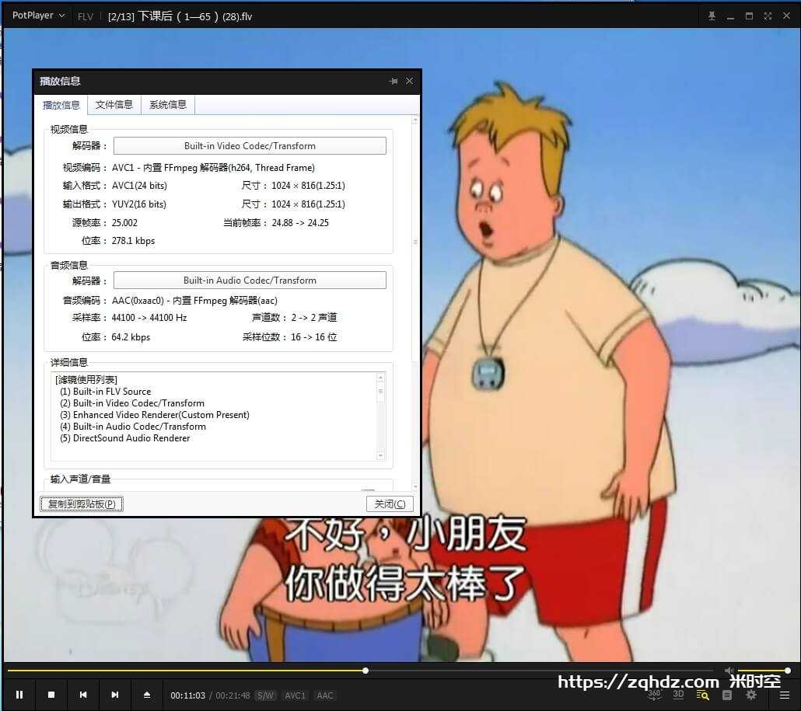Click the source frame rate value 25.002
This screenshot has width=801, height=711.
pos(124,222)
